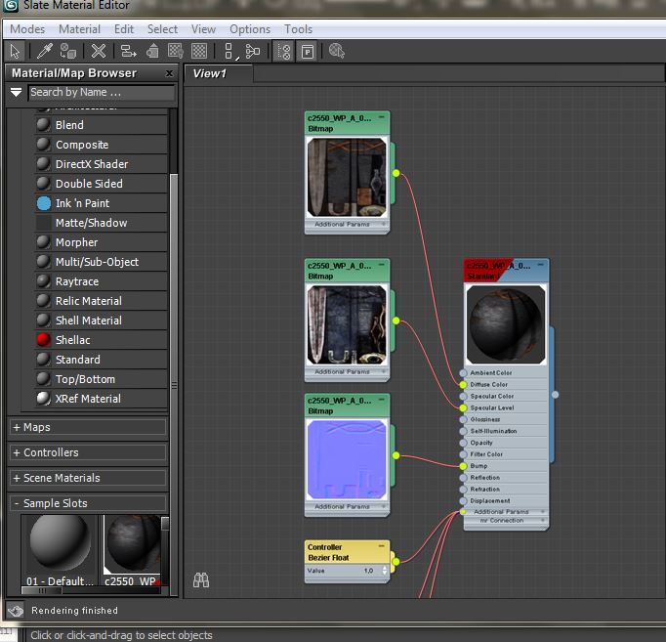This screenshot has height=642, width=666.
Task: Select the Top/Bottom material
Action: tap(102, 379)
